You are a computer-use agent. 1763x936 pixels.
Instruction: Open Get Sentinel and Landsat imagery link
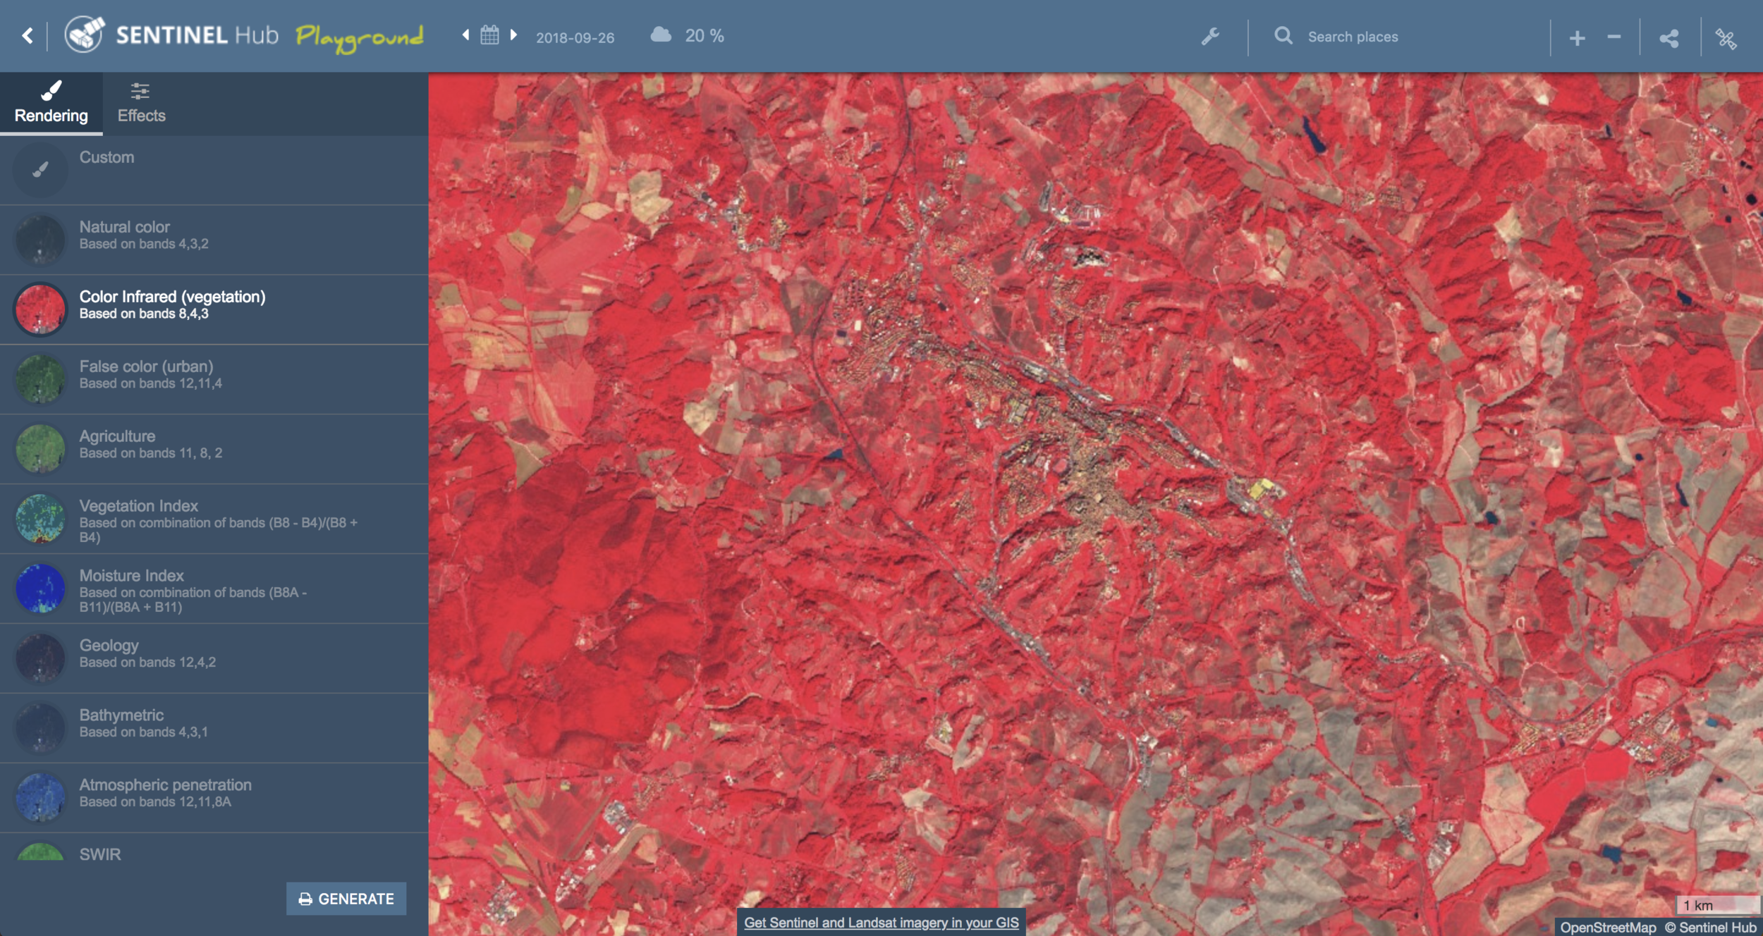coord(881,922)
